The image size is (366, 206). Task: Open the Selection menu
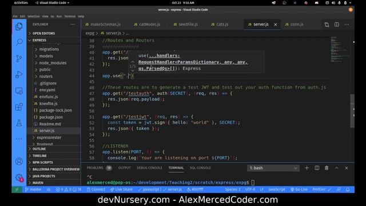click(34, 17)
